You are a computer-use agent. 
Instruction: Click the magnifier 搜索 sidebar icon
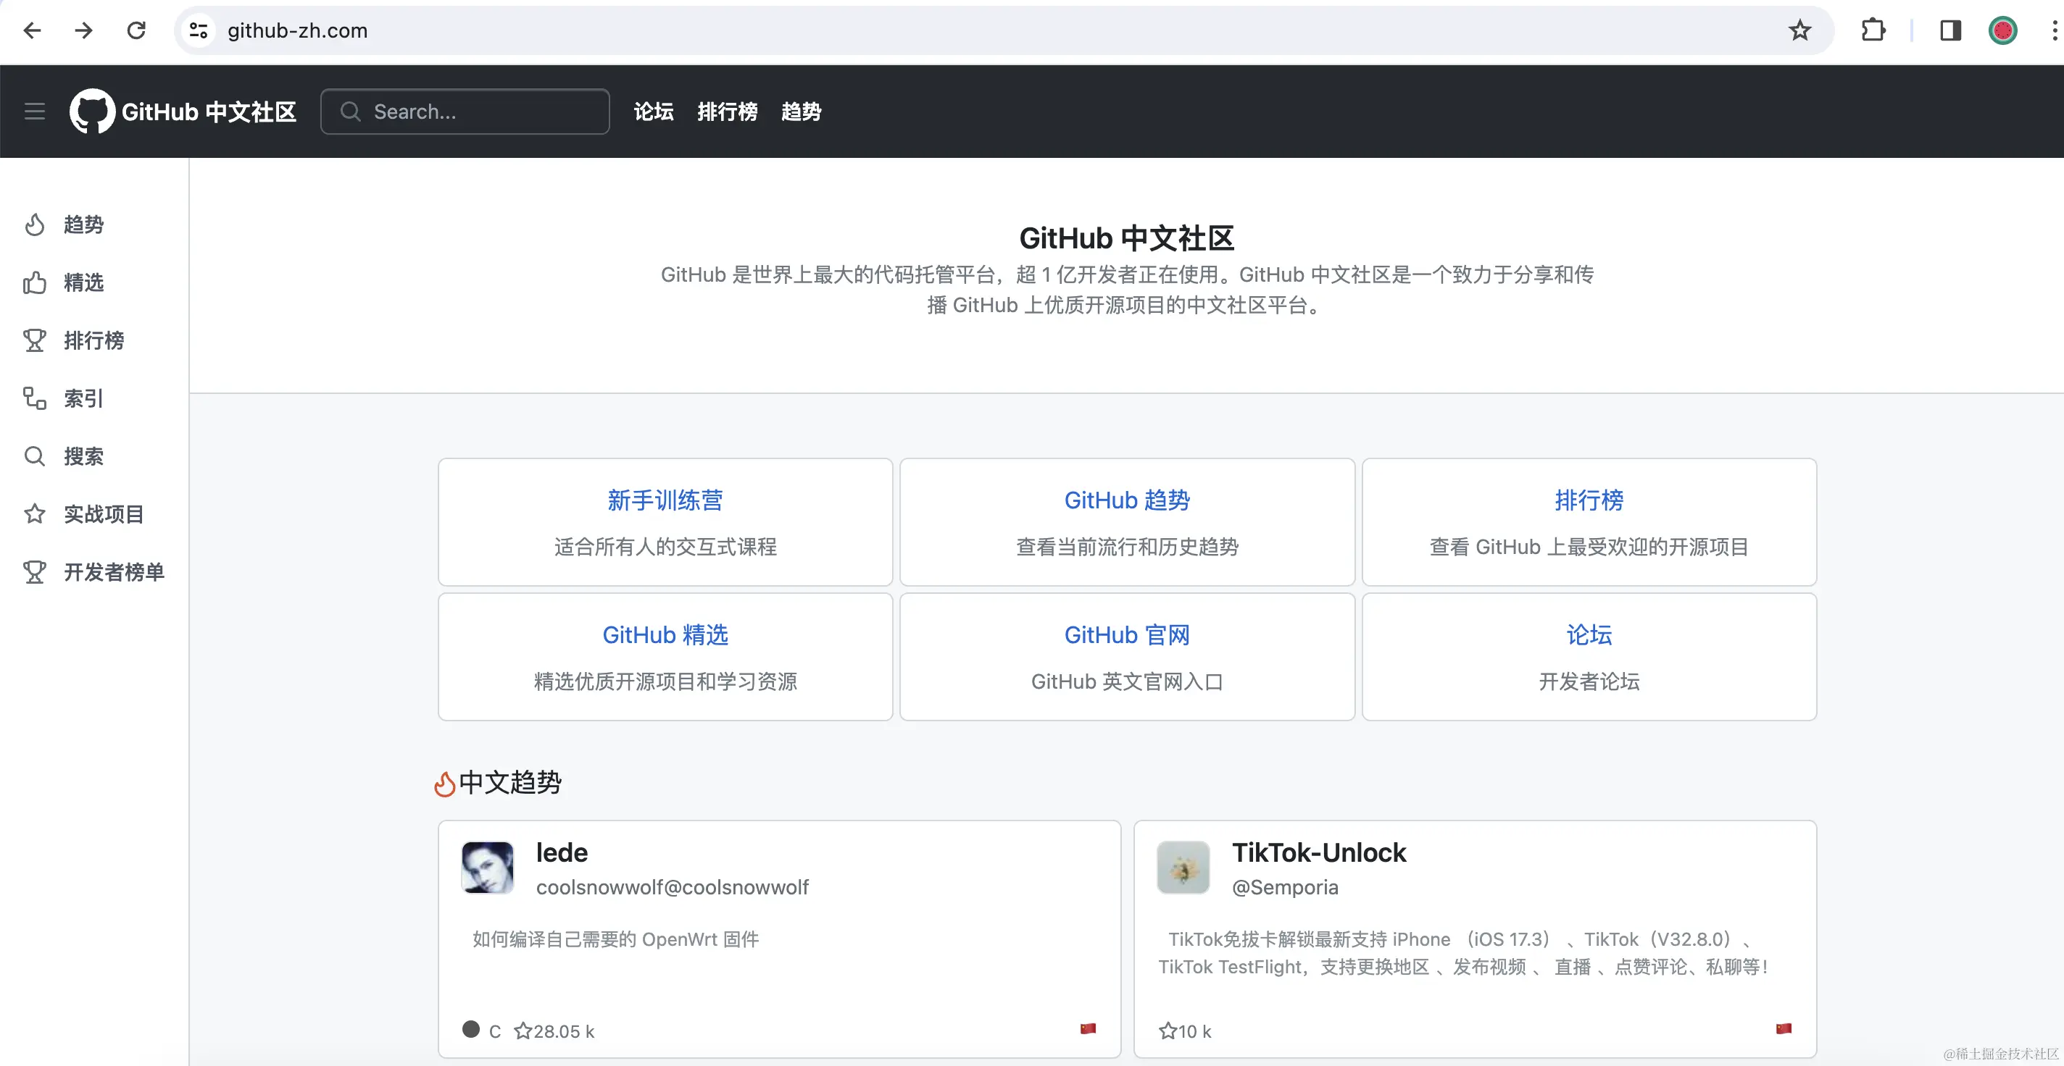tap(35, 456)
